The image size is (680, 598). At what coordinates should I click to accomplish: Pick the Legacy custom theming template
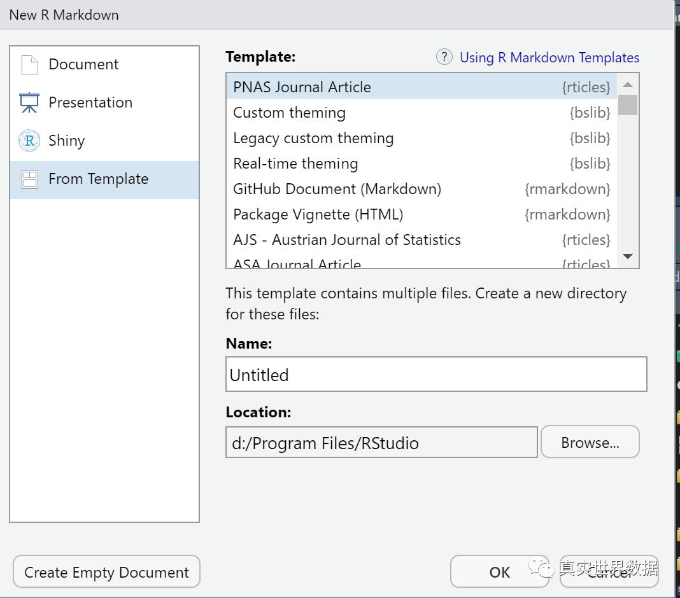point(313,138)
